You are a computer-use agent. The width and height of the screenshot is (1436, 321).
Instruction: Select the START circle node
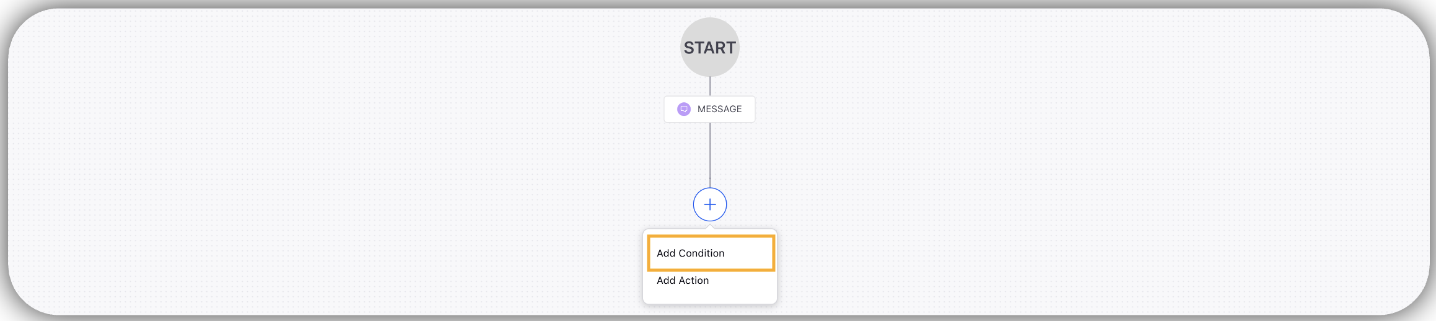click(x=710, y=47)
